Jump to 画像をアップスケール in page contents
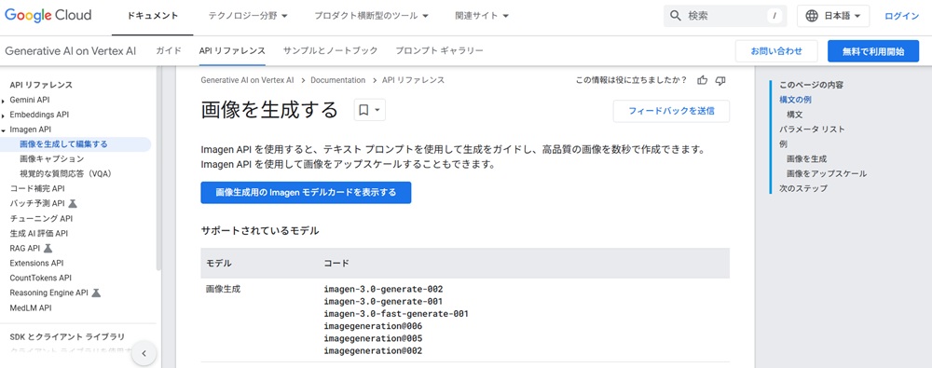This screenshot has height=368, width=932. pyautogui.click(x=826, y=173)
